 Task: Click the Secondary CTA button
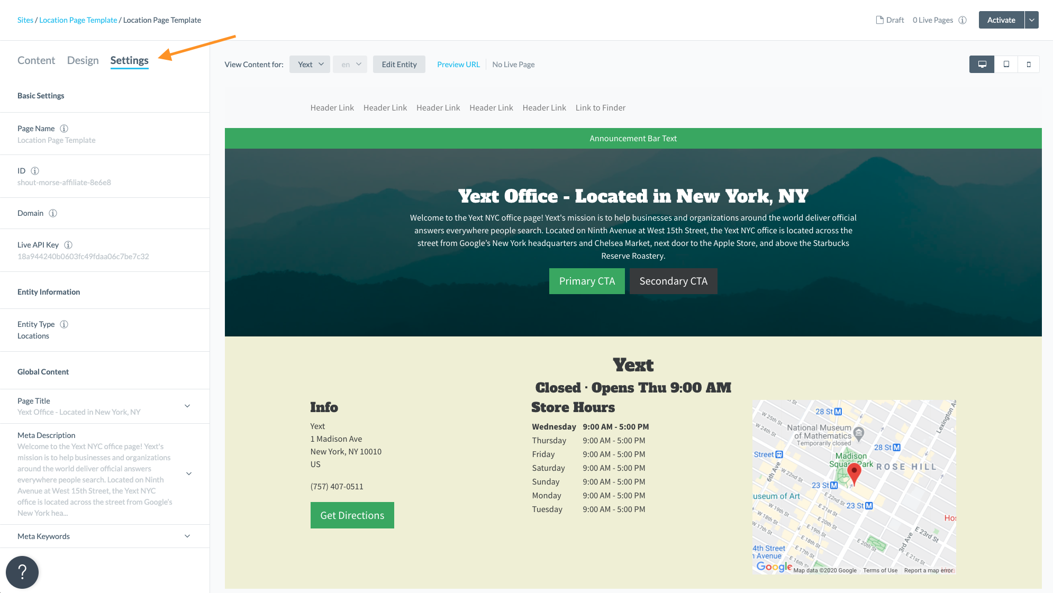tap(673, 281)
